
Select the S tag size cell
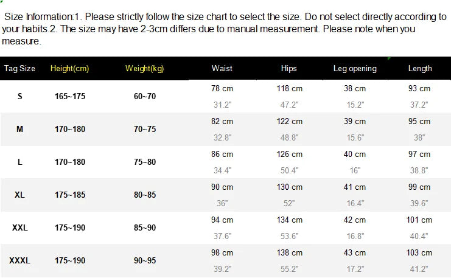click(x=19, y=96)
